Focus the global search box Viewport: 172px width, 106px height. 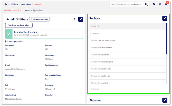127,4
